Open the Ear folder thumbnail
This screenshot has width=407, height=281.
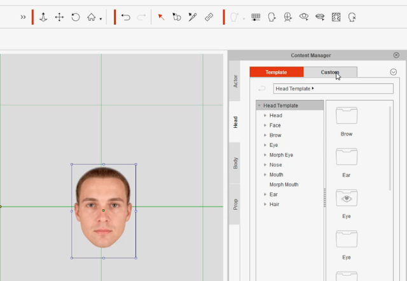tap(347, 157)
